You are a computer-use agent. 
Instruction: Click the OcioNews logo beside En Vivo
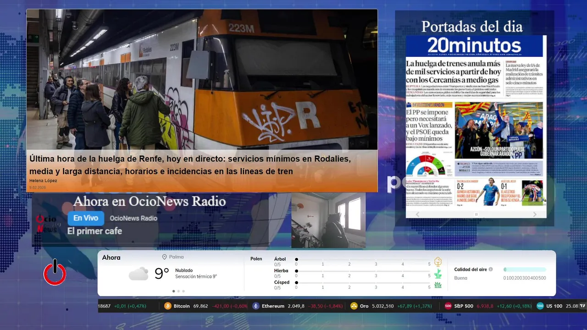pos(47,224)
